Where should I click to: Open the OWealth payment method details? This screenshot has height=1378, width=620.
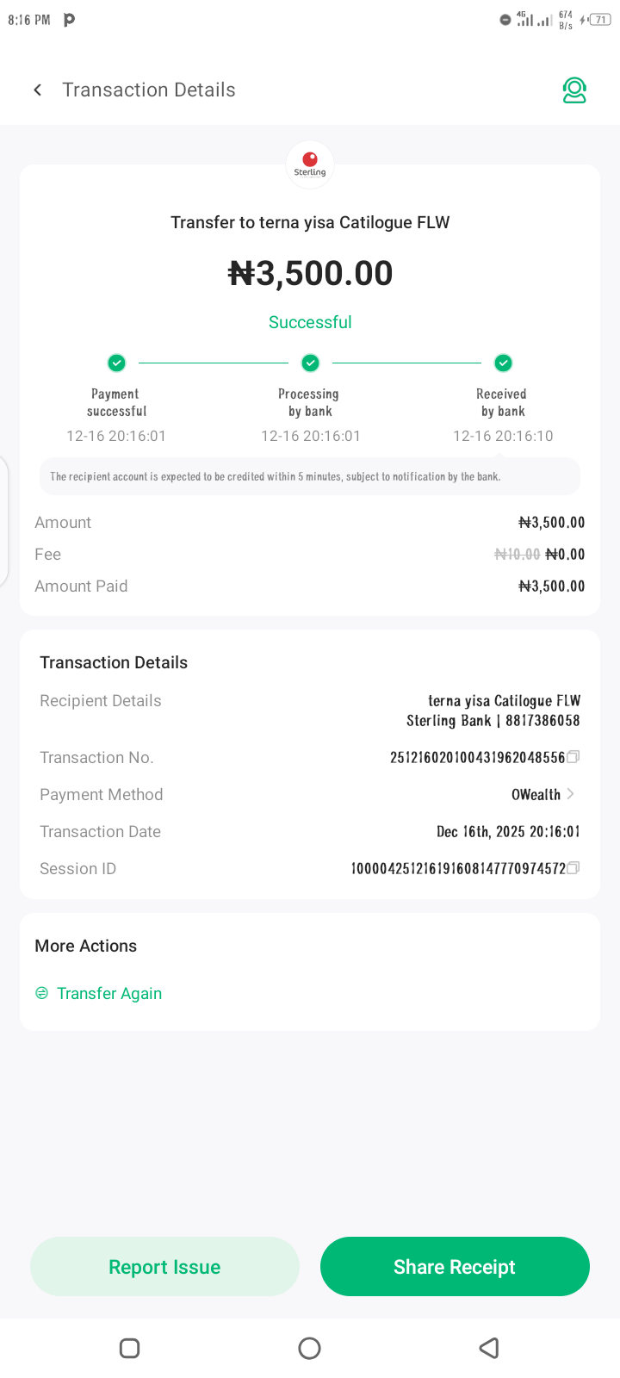click(536, 794)
